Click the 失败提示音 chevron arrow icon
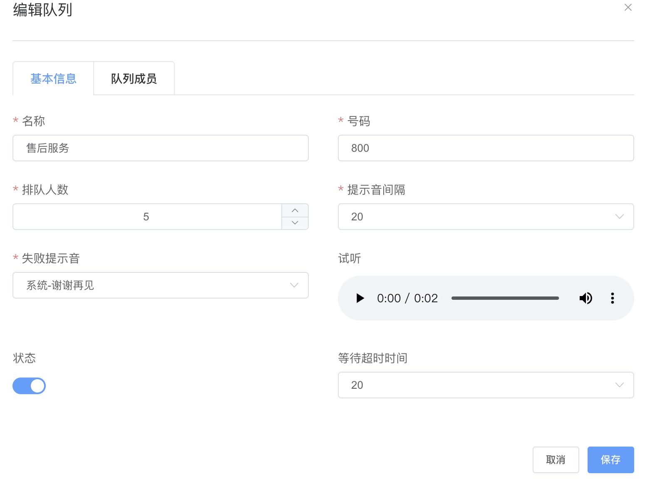Image resolution: width=645 pixels, height=479 pixels. (294, 285)
